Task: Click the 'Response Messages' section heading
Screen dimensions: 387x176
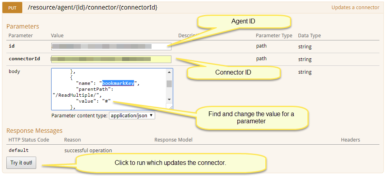Action: [34, 130]
